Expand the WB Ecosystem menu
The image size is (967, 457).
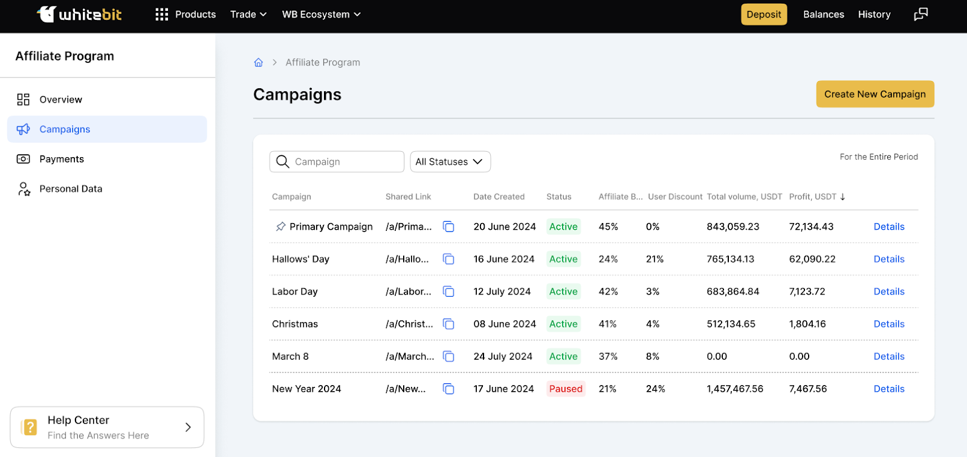pyautogui.click(x=321, y=15)
